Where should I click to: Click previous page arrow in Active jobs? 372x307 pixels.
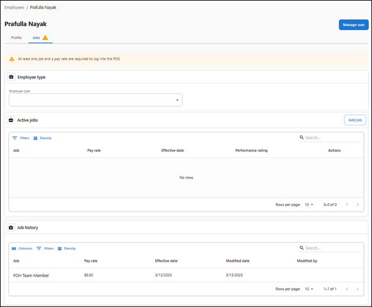point(347,204)
